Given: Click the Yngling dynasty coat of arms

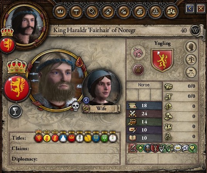Looking at the screenshot, I should [x=162, y=60].
